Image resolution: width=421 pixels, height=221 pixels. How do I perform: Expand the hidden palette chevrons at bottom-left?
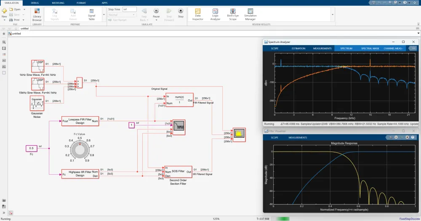click(x=4, y=213)
